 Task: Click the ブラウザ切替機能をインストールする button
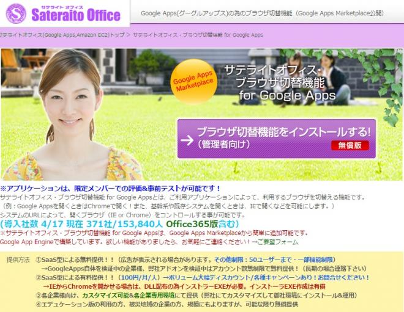tap(277, 139)
